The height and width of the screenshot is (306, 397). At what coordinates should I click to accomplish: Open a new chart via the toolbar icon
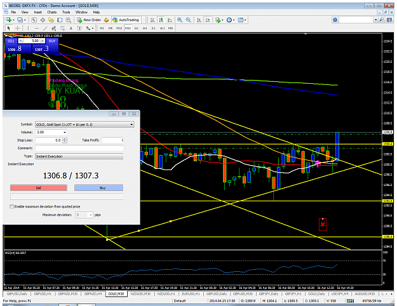[9, 20]
